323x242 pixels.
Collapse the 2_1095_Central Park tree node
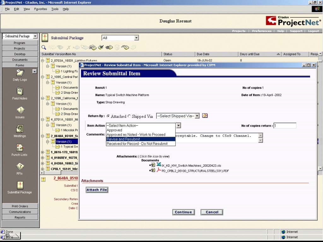click(43, 77)
